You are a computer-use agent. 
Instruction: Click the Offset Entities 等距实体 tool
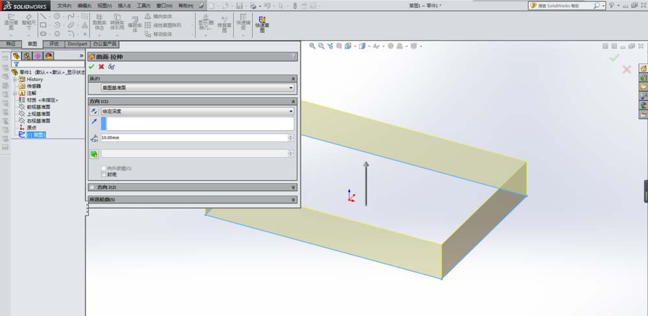click(x=135, y=25)
